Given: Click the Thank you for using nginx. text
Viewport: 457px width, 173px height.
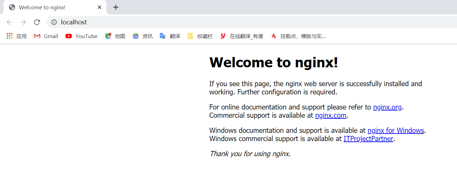Looking at the screenshot, I should click(250, 154).
